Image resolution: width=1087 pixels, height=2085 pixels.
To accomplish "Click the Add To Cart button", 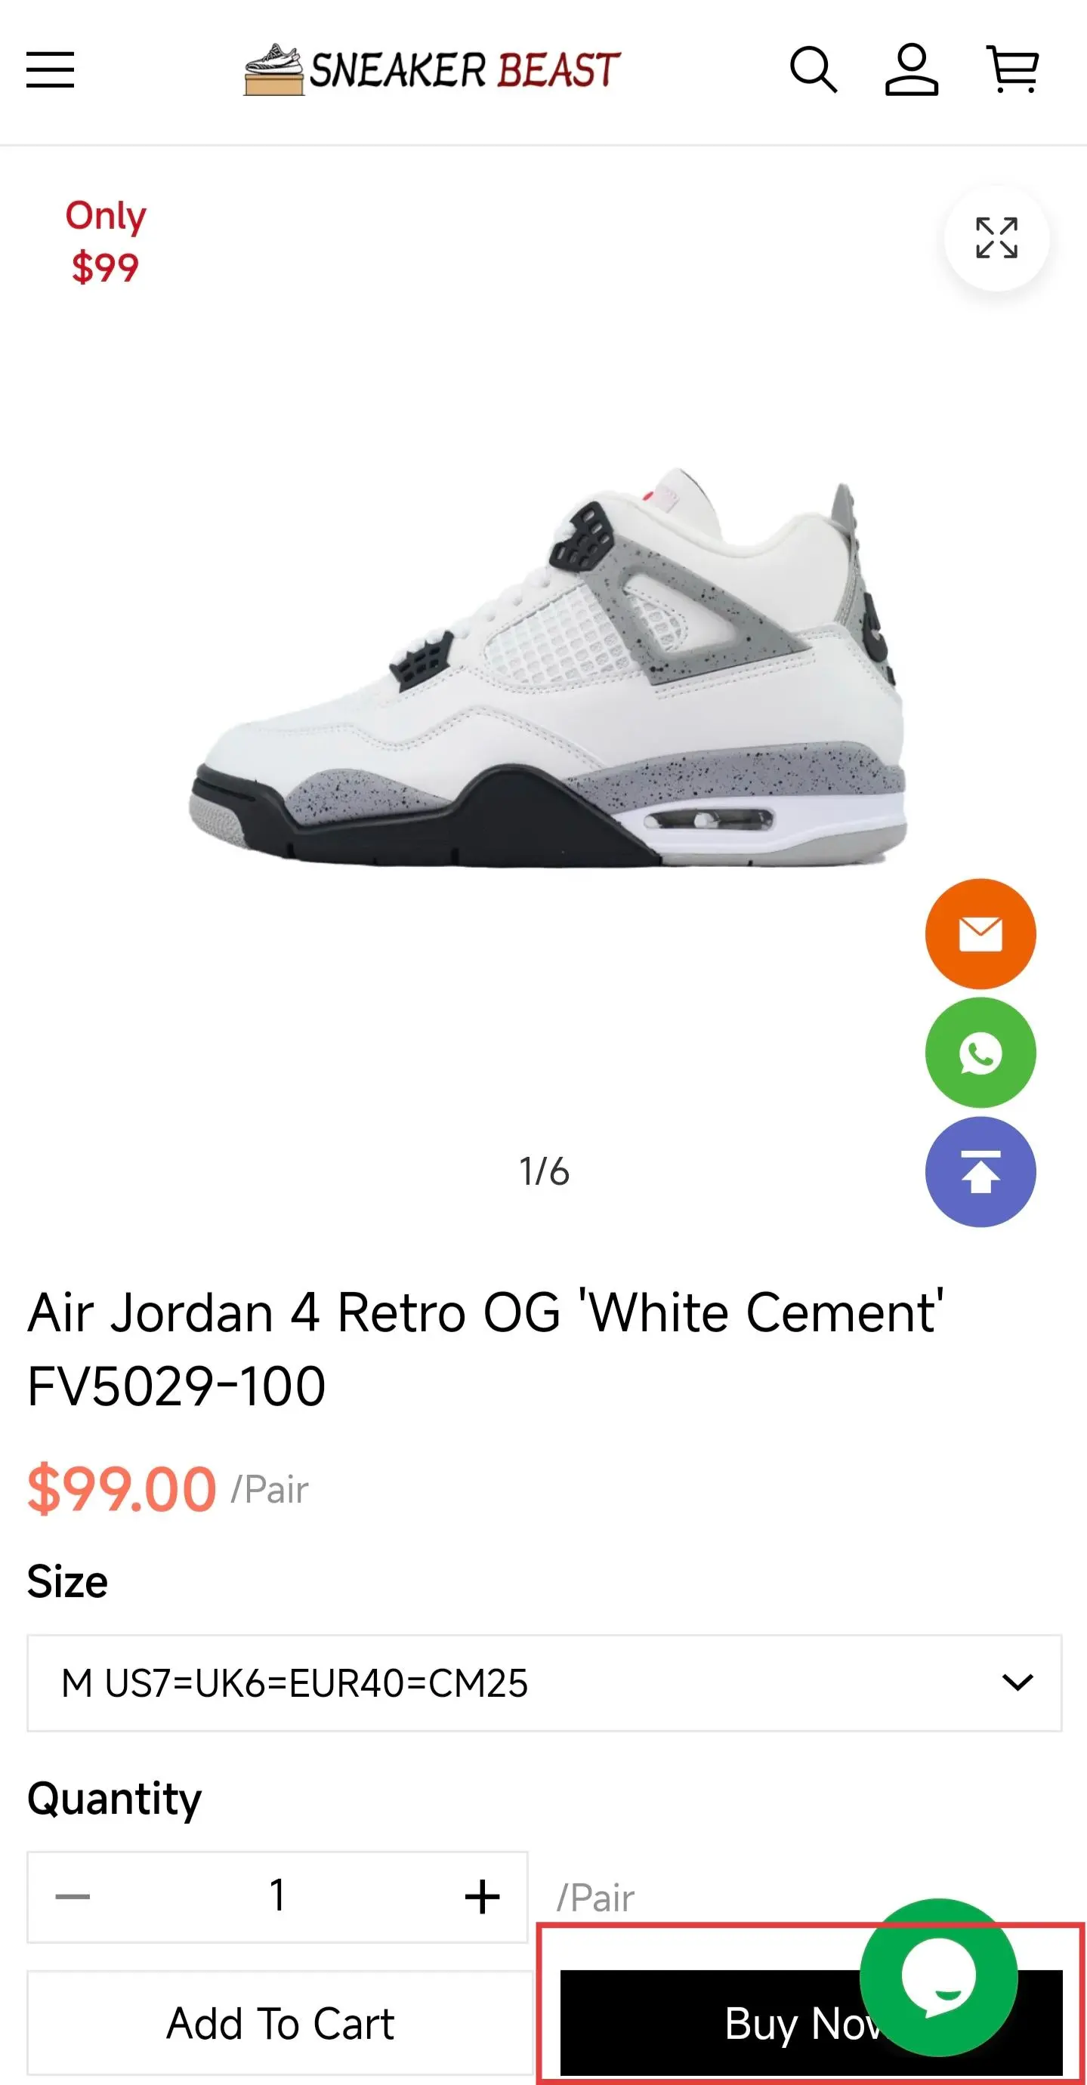I will pos(281,2024).
